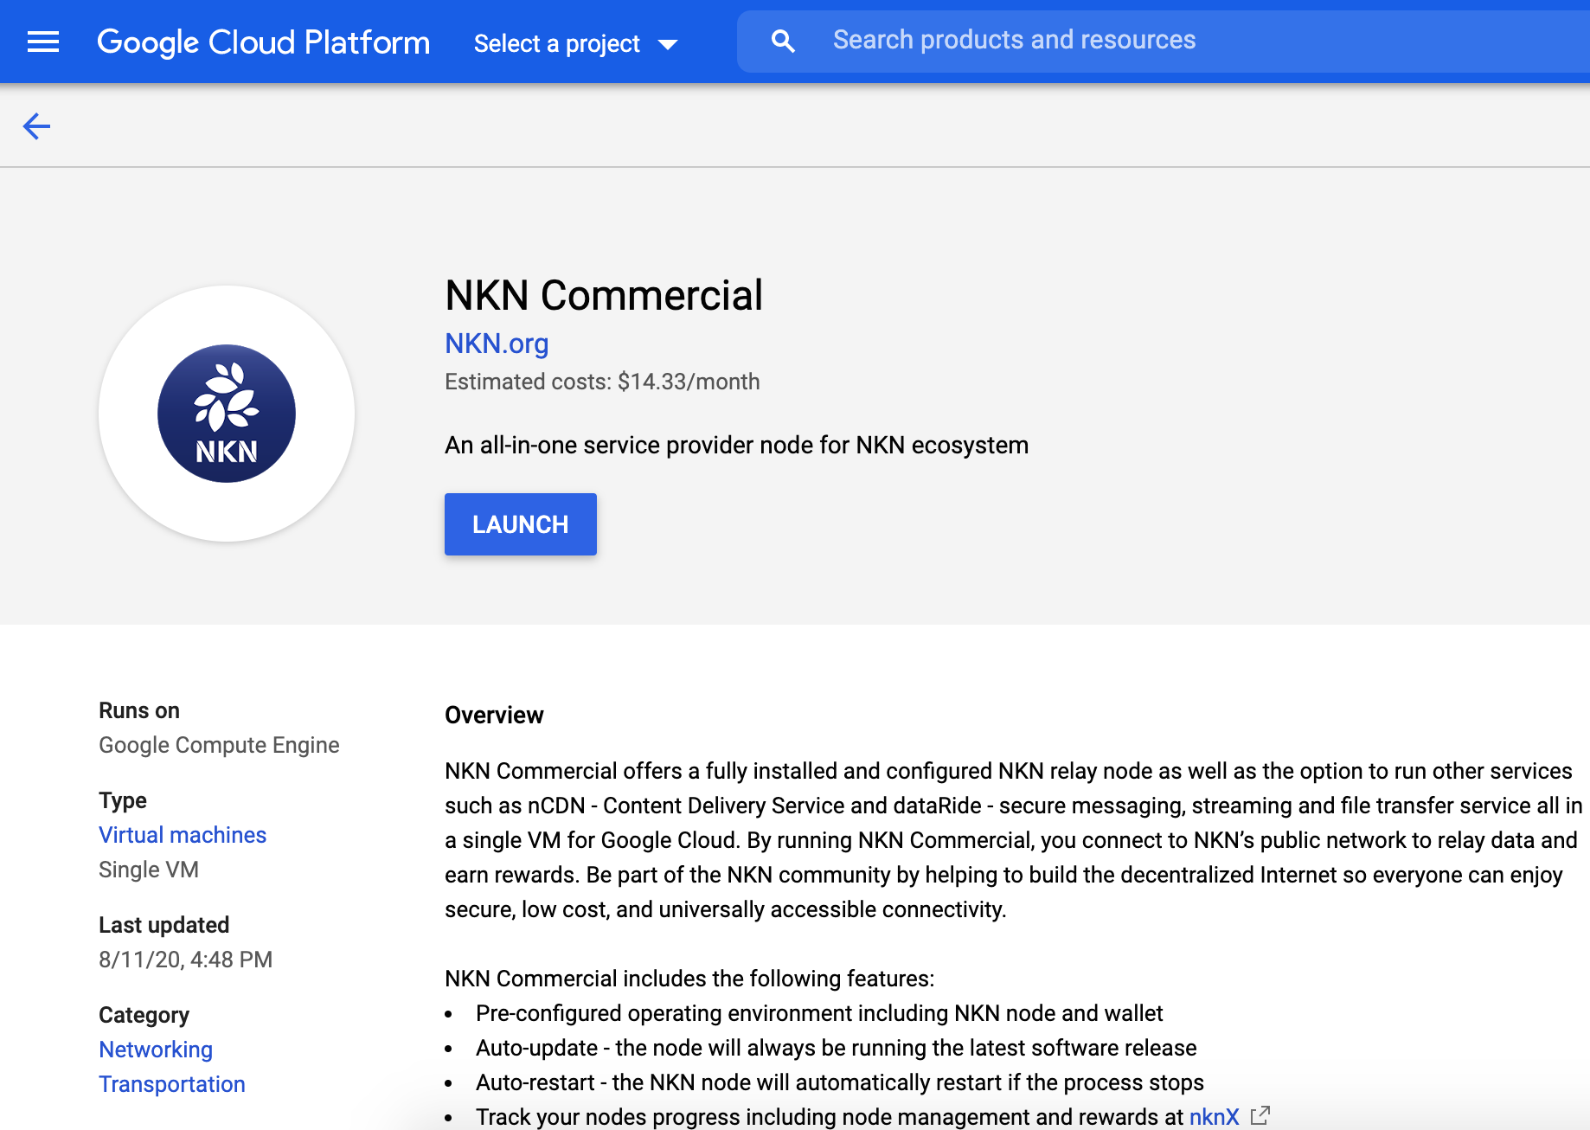Click the Google Compute Engine text
1590x1130 pixels.
tap(219, 745)
